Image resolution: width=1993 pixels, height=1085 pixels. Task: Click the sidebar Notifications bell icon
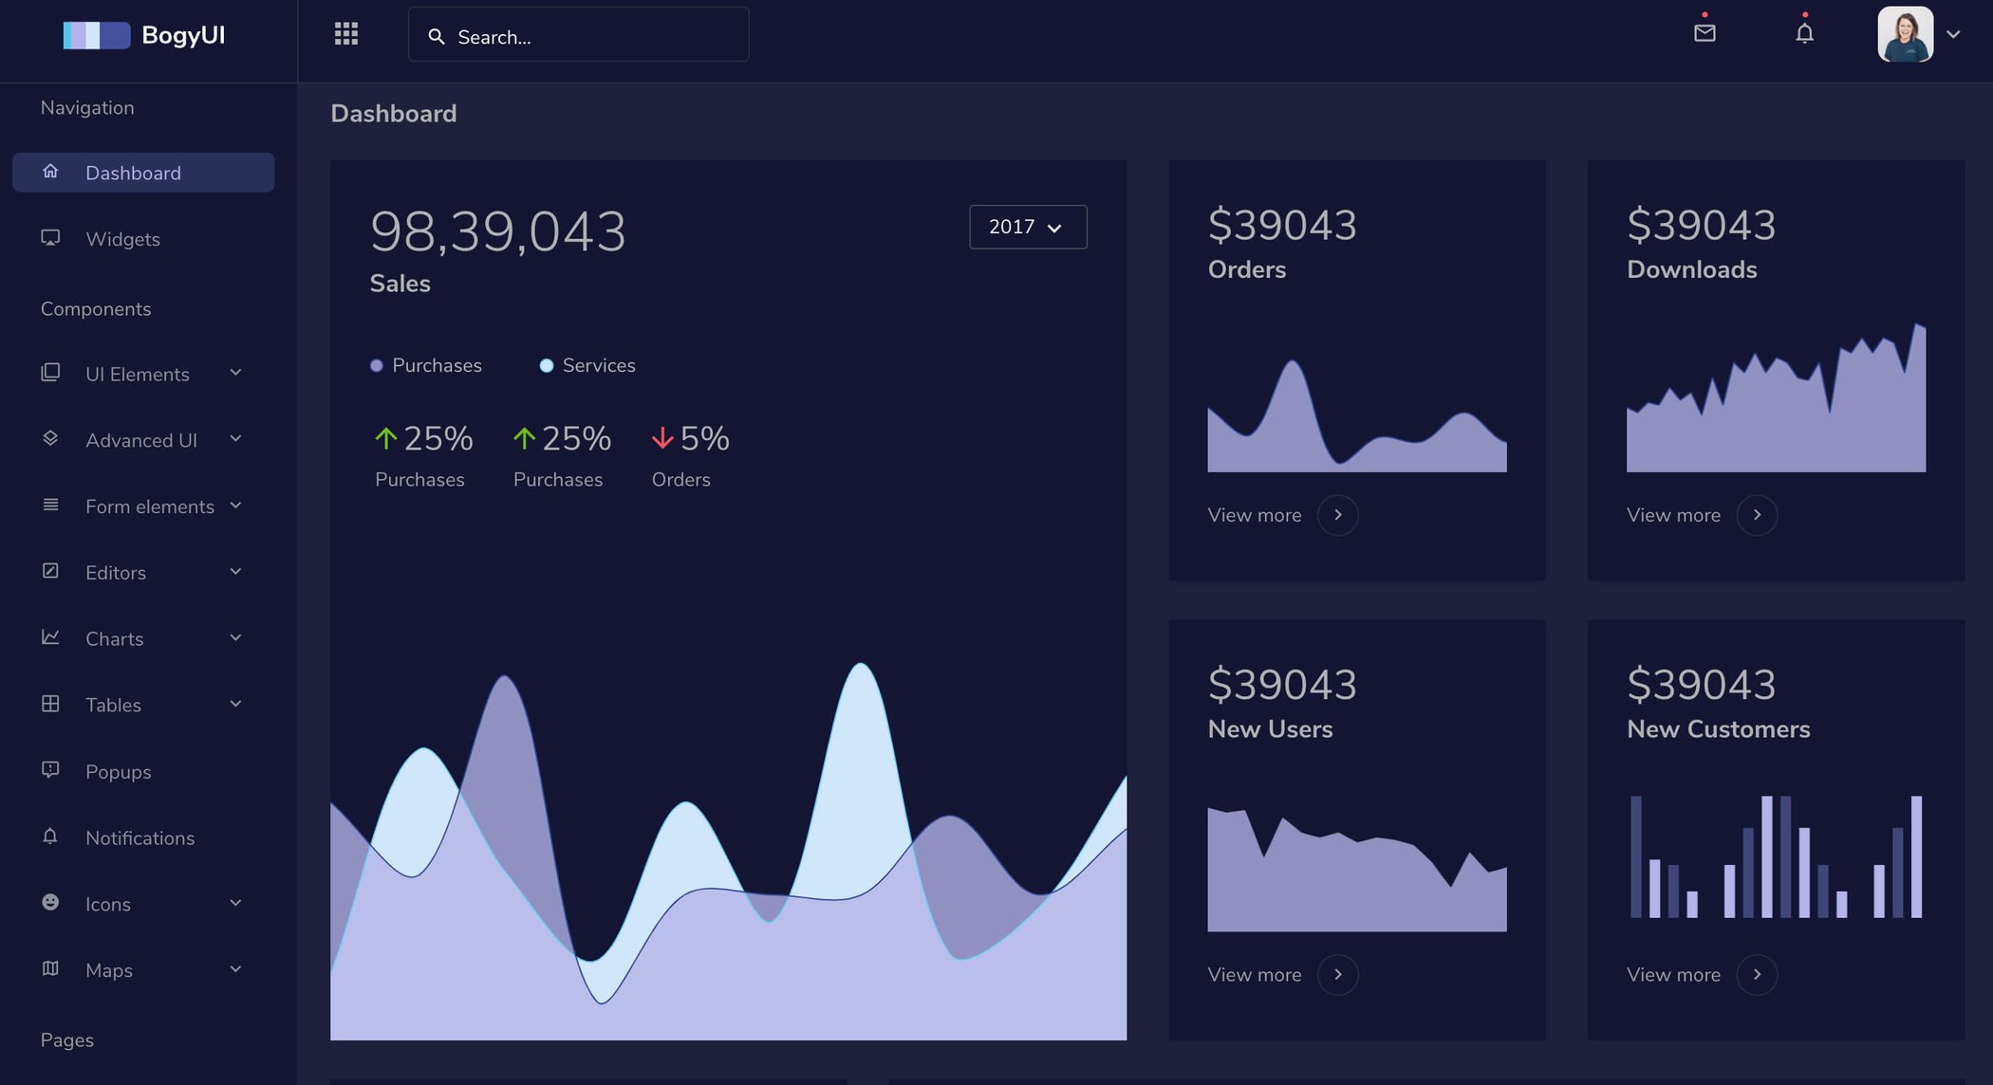click(x=50, y=836)
